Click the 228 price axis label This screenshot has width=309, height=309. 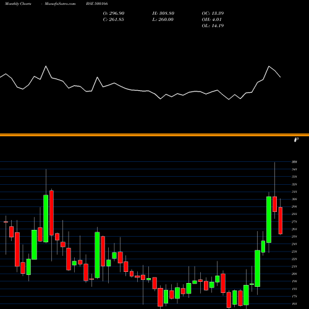(294, 259)
